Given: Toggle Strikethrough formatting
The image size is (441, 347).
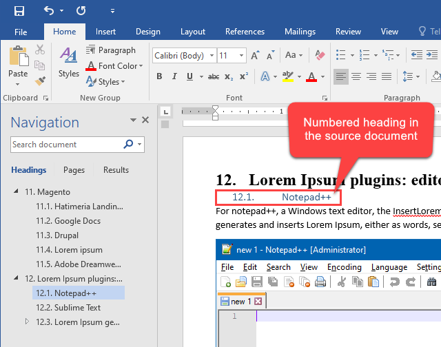Looking at the screenshot, I should (214, 76).
